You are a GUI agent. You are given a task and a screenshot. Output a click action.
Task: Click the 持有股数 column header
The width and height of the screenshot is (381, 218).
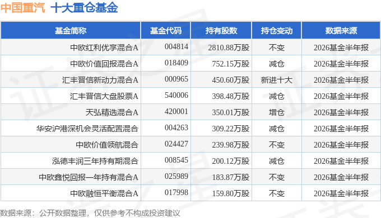point(221,31)
